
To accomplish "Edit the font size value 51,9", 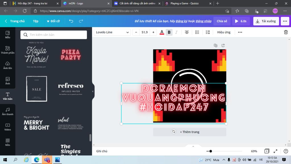I will click(145, 32).
